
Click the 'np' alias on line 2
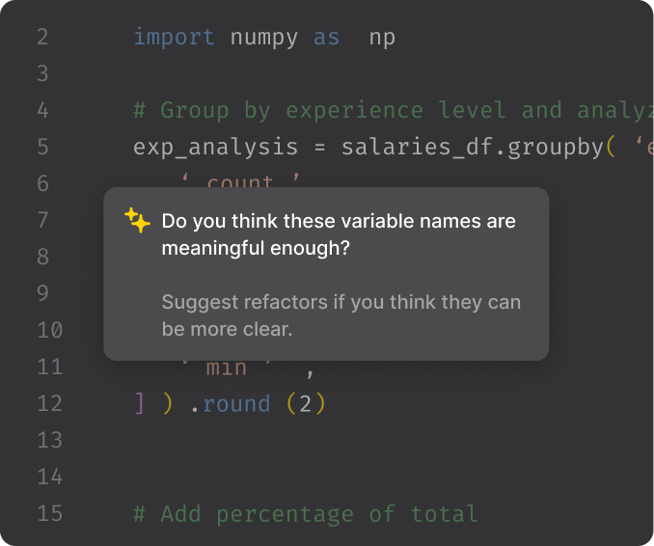point(382,38)
